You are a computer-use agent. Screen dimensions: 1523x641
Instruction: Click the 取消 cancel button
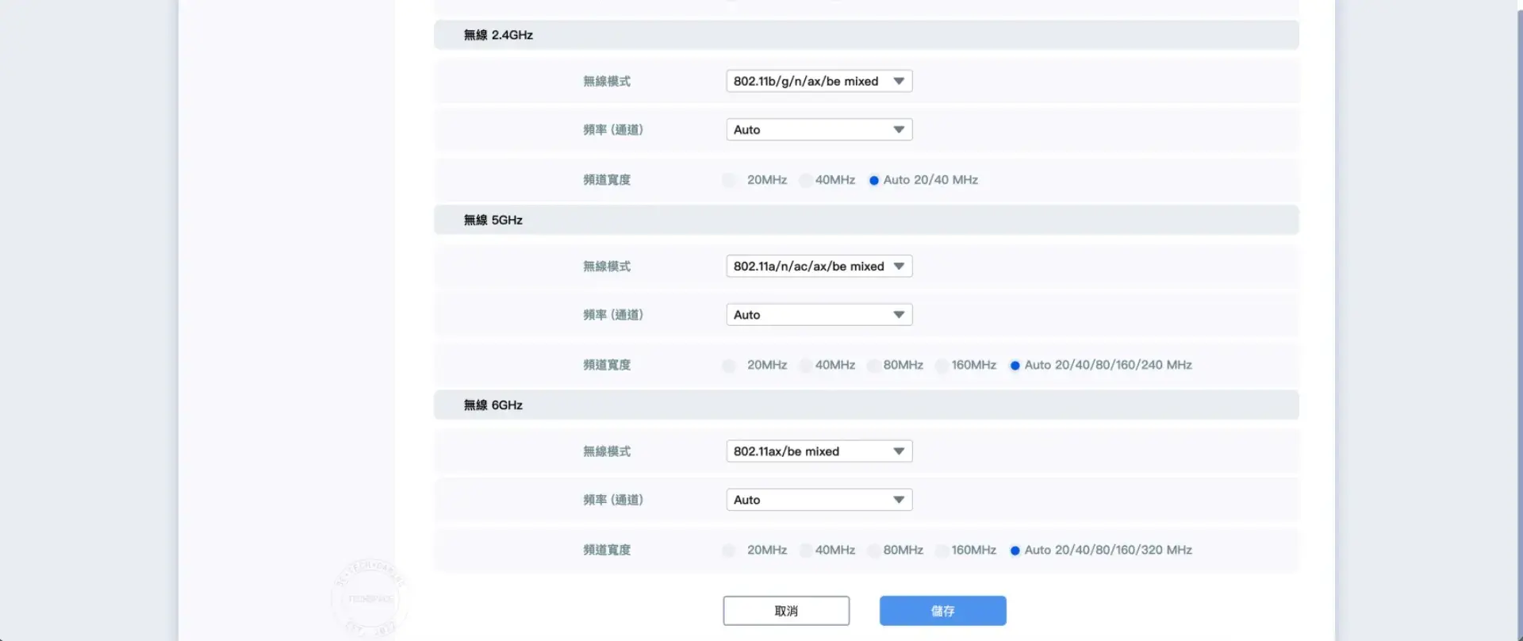(x=786, y=611)
